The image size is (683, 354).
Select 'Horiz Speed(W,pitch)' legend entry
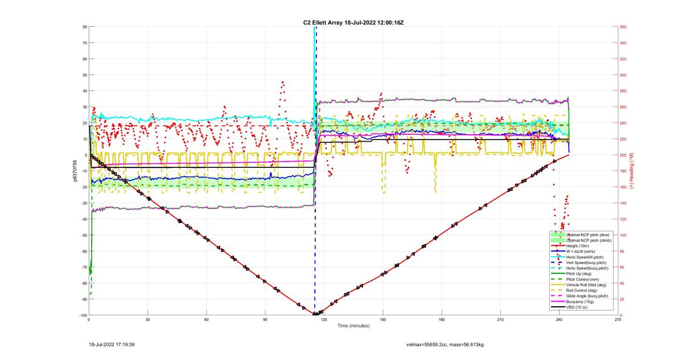(585, 257)
